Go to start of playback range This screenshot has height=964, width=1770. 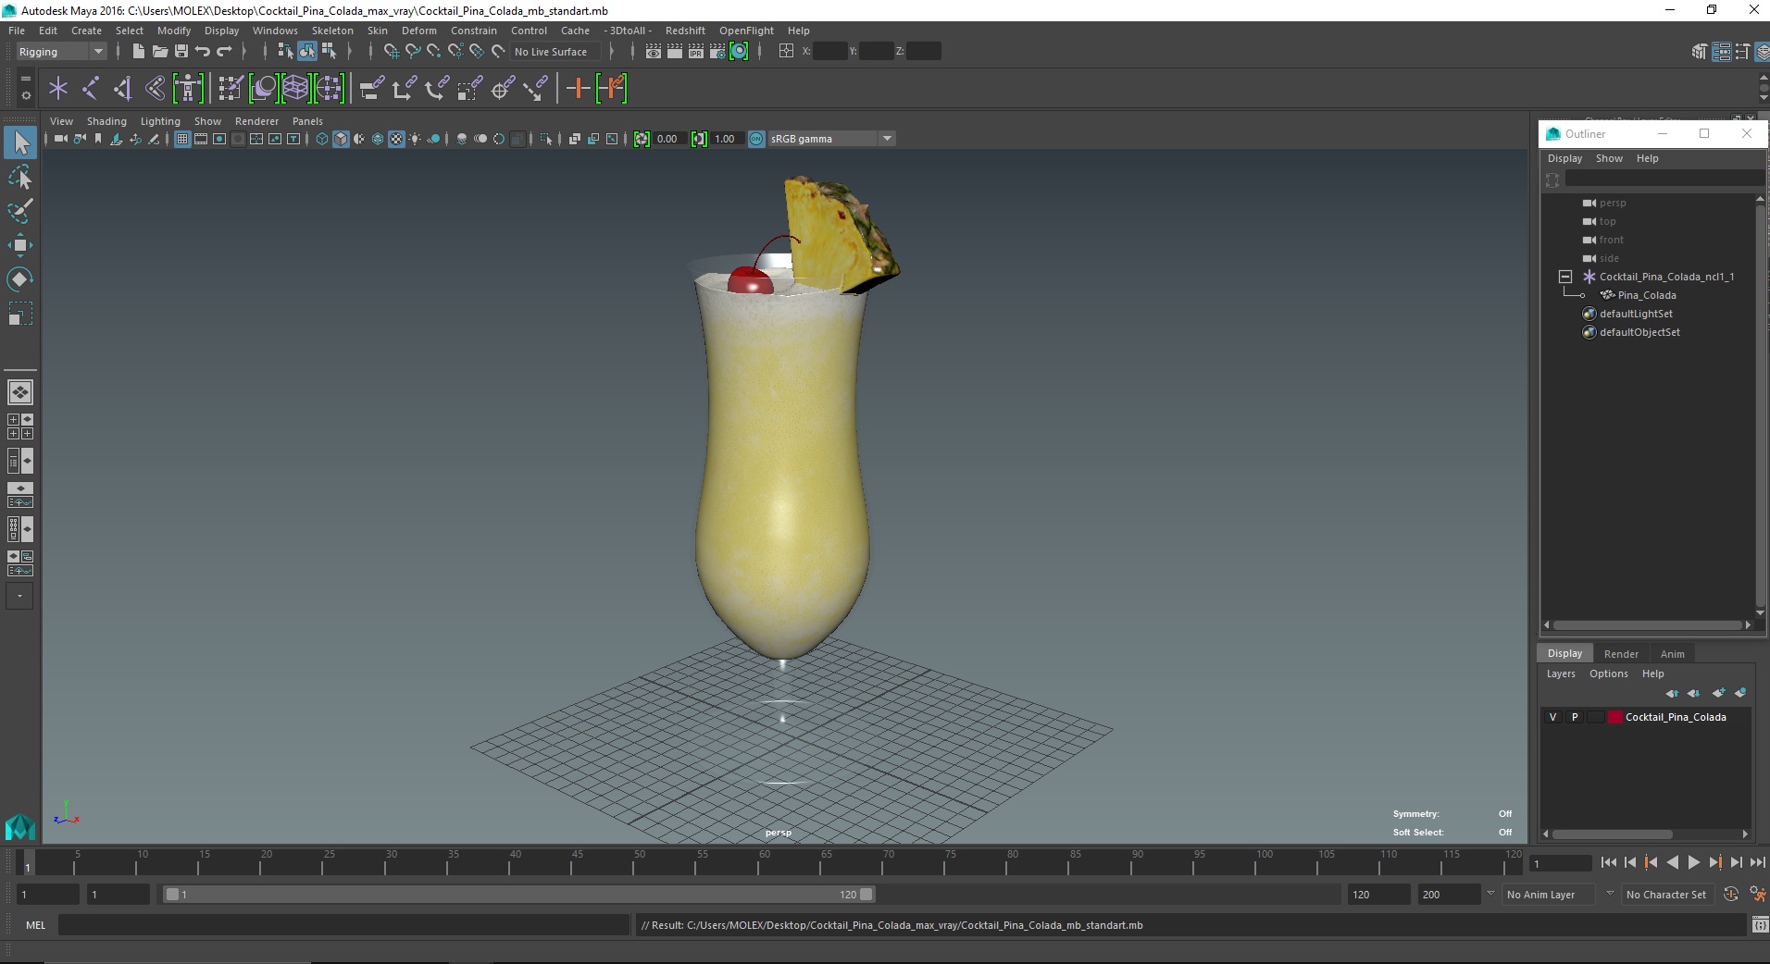1608,862
